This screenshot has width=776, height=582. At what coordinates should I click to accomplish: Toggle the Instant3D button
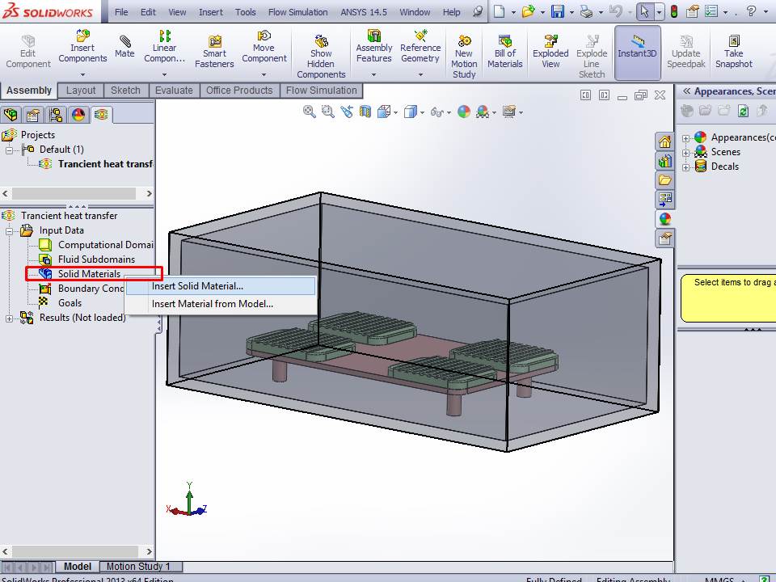point(637,42)
